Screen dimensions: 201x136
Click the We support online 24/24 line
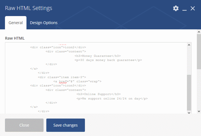point(112,99)
